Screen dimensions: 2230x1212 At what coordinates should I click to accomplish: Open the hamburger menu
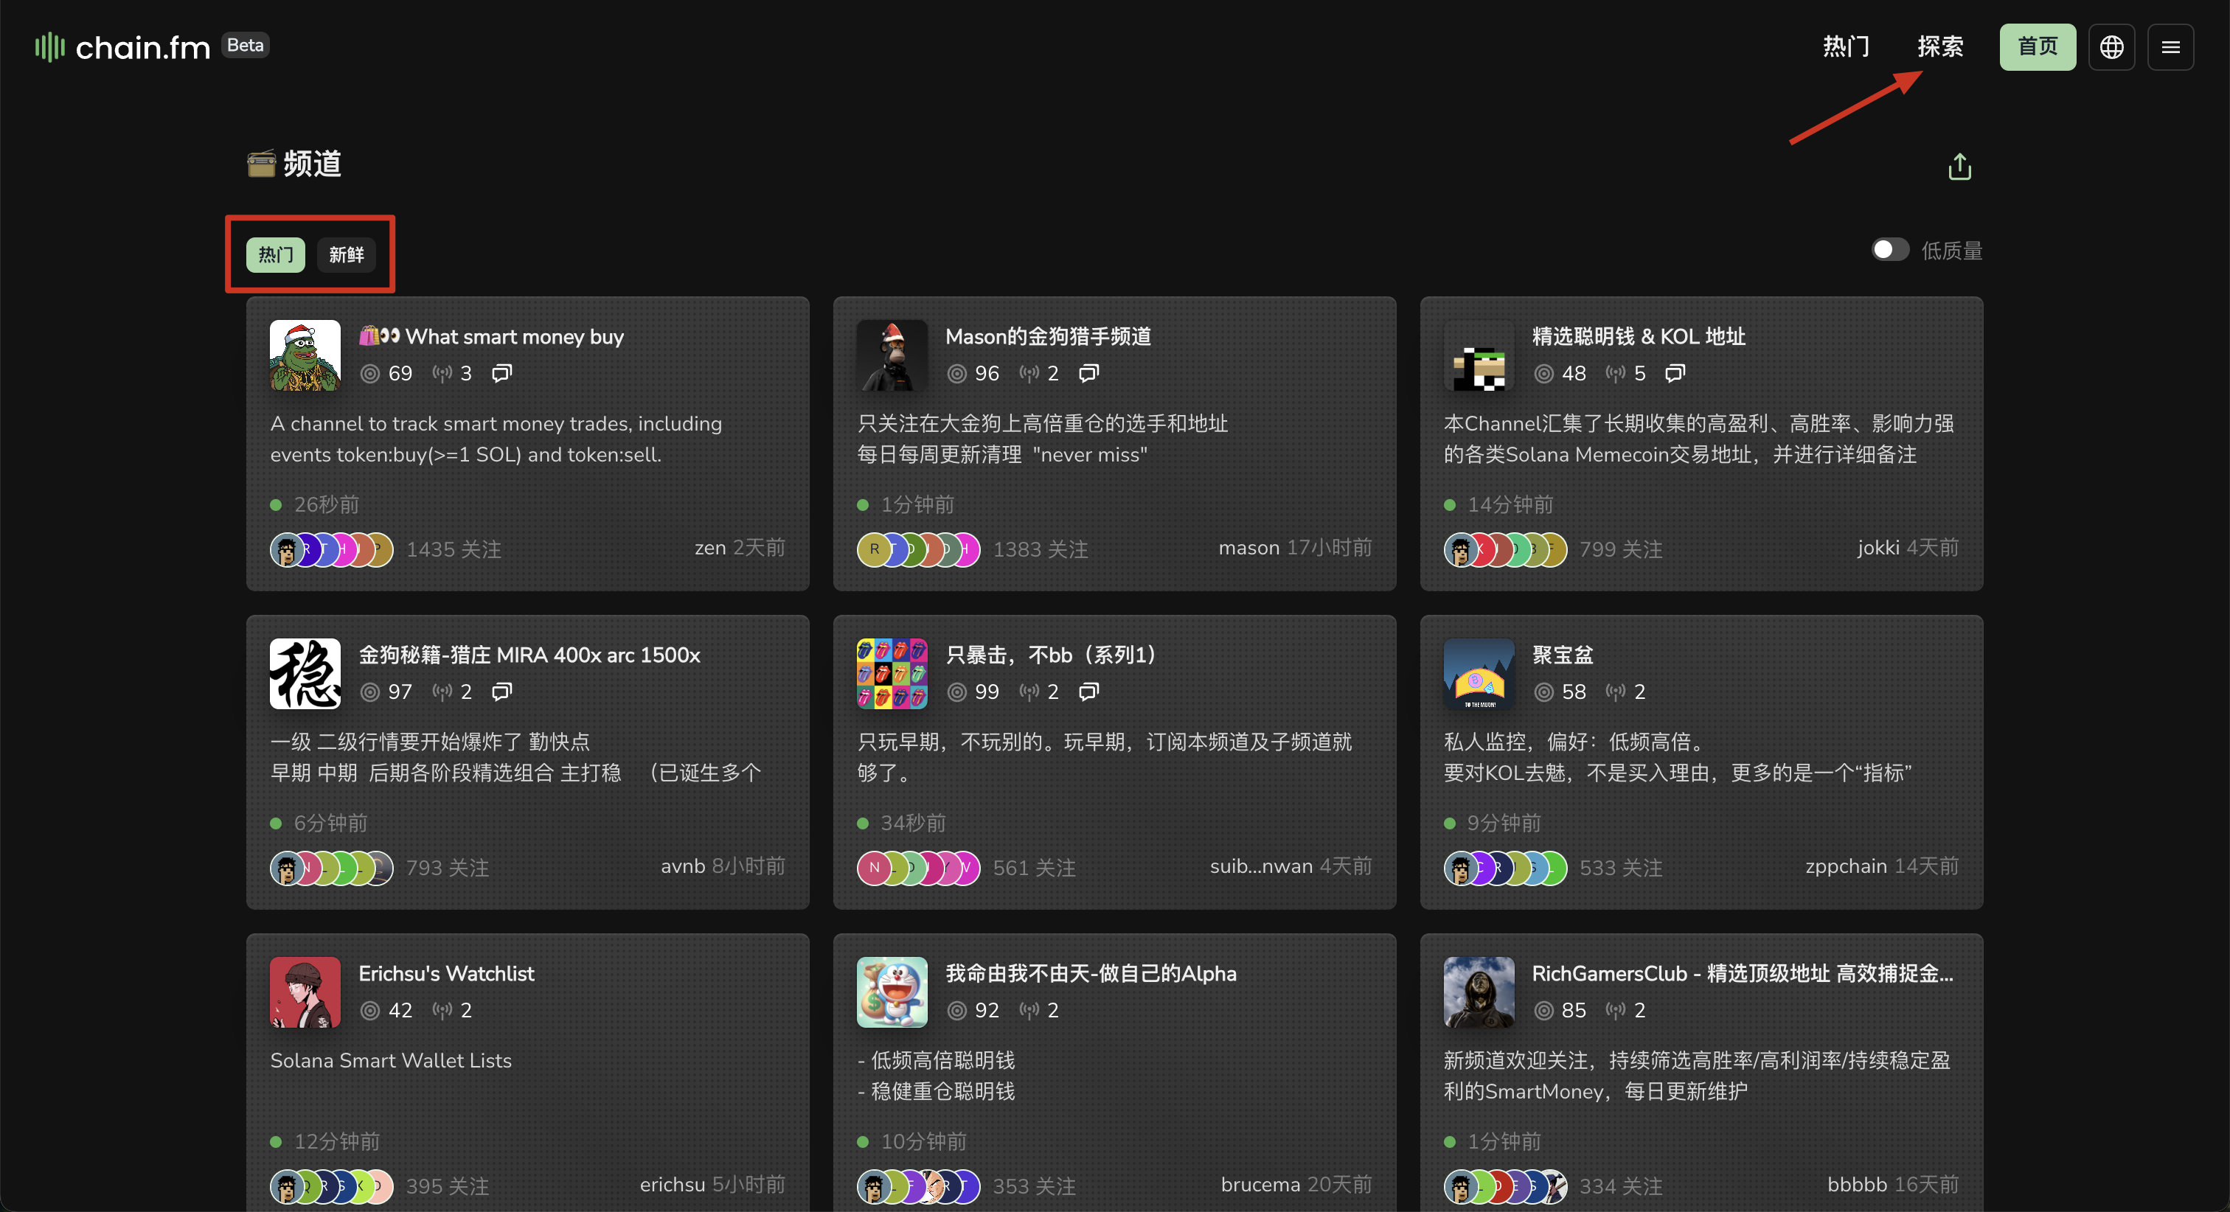pos(2170,46)
